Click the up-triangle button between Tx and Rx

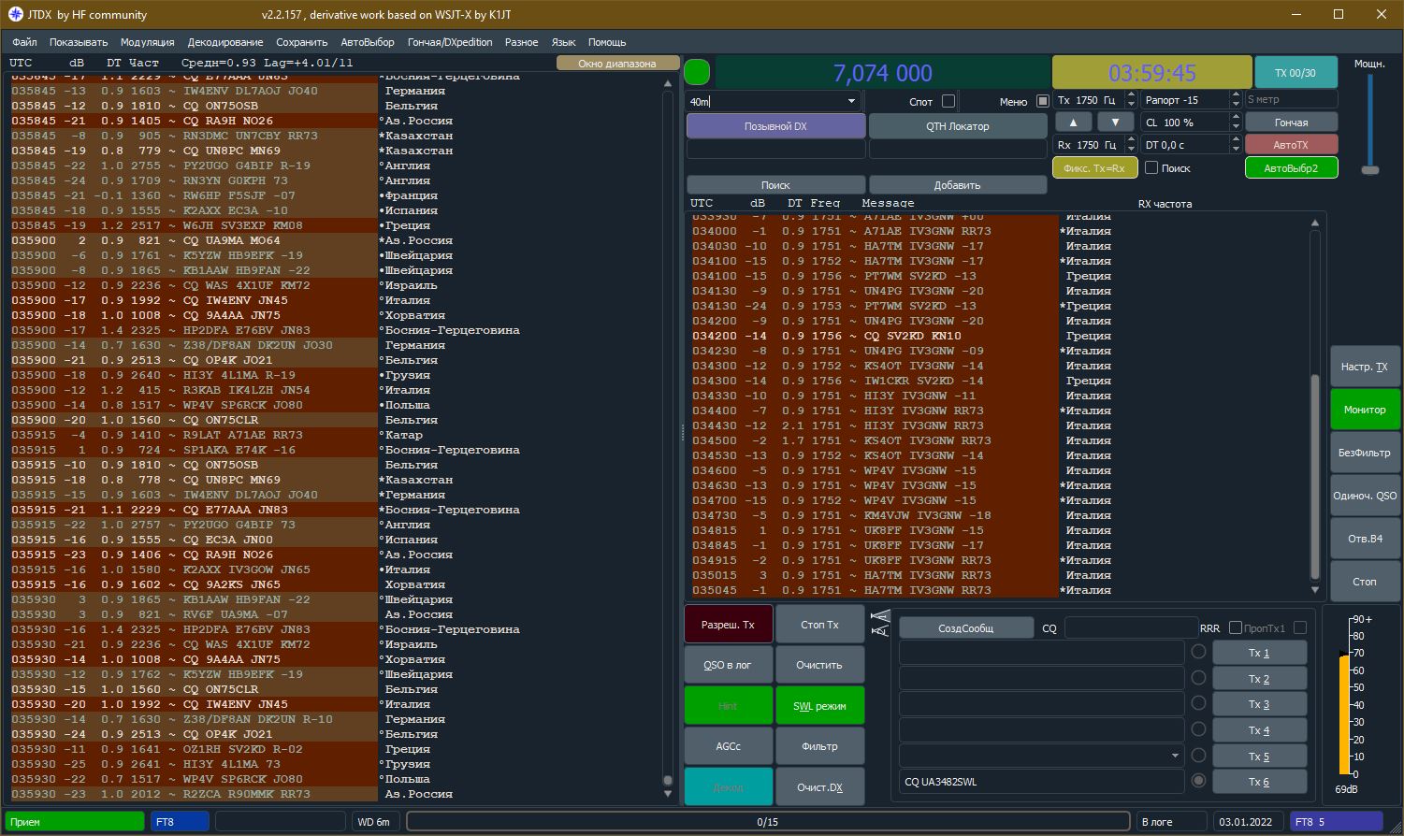(1073, 123)
